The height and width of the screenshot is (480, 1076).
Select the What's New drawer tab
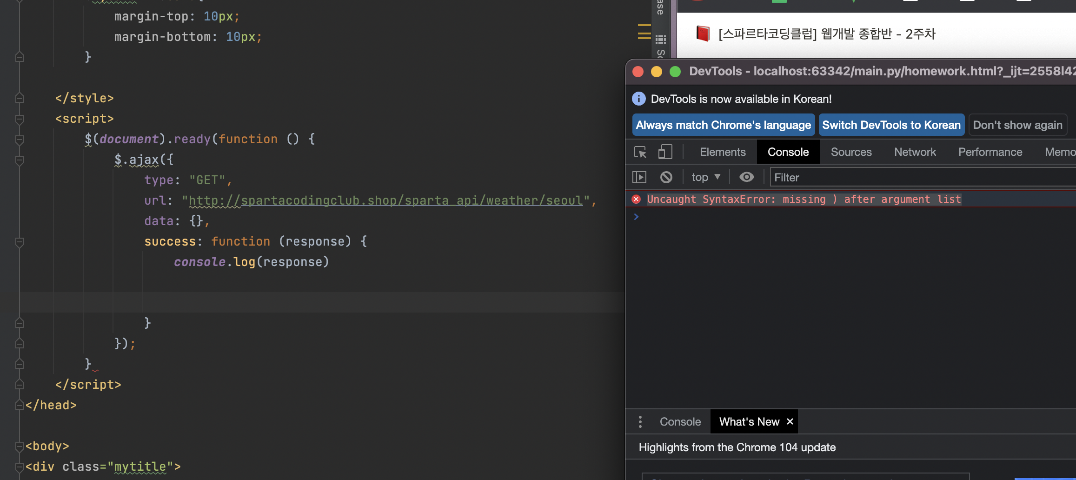click(x=749, y=422)
